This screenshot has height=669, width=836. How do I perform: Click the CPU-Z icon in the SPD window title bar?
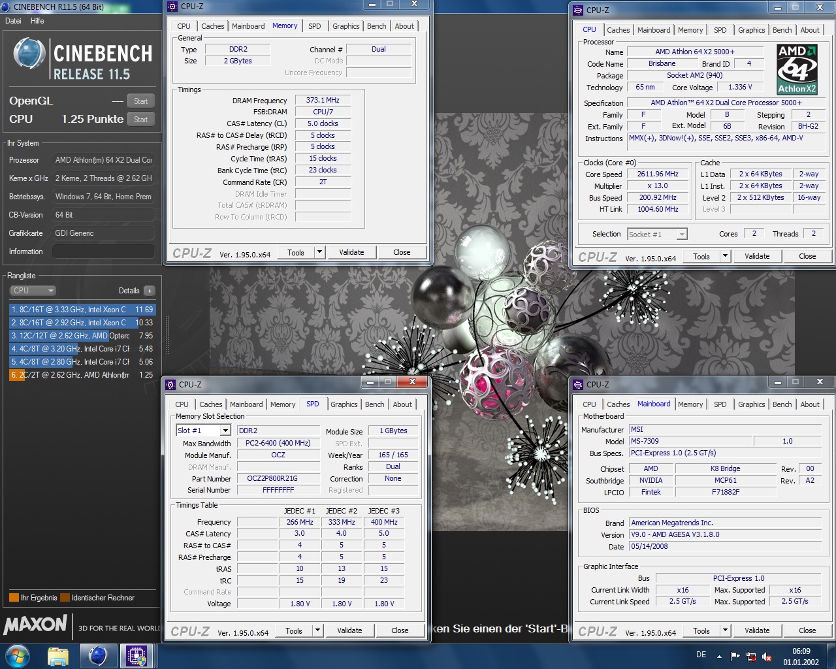(x=170, y=384)
